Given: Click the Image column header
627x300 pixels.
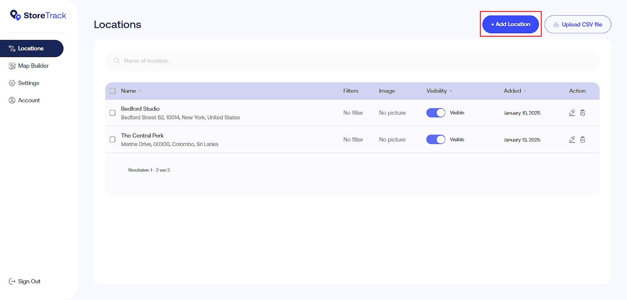Looking at the screenshot, I should (x=387, y=91).
